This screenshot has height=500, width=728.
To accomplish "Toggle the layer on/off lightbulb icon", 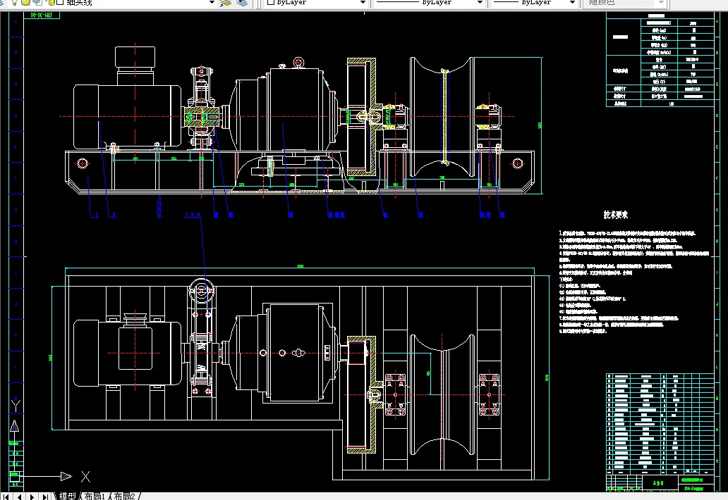I will [x=14, y=2].
